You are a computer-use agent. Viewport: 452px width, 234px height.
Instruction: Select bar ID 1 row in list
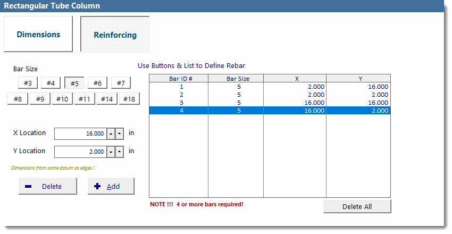tap(270, 87)
